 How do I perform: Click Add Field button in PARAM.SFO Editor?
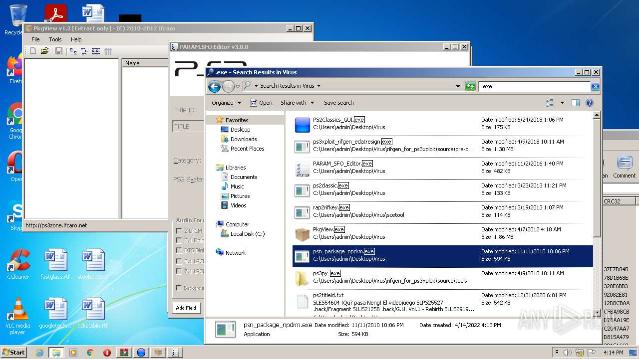pyautogui.click(x=186, y=308)
